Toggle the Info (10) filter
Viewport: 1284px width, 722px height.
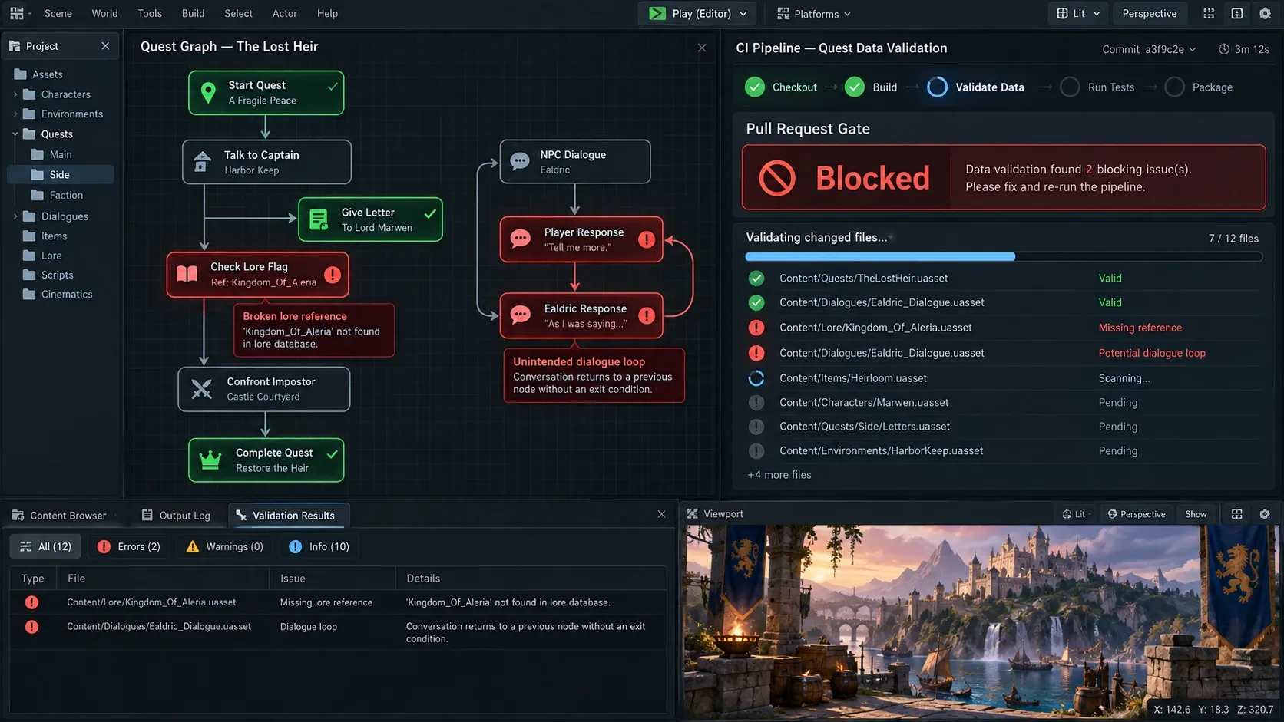click(x=319, y=546)
